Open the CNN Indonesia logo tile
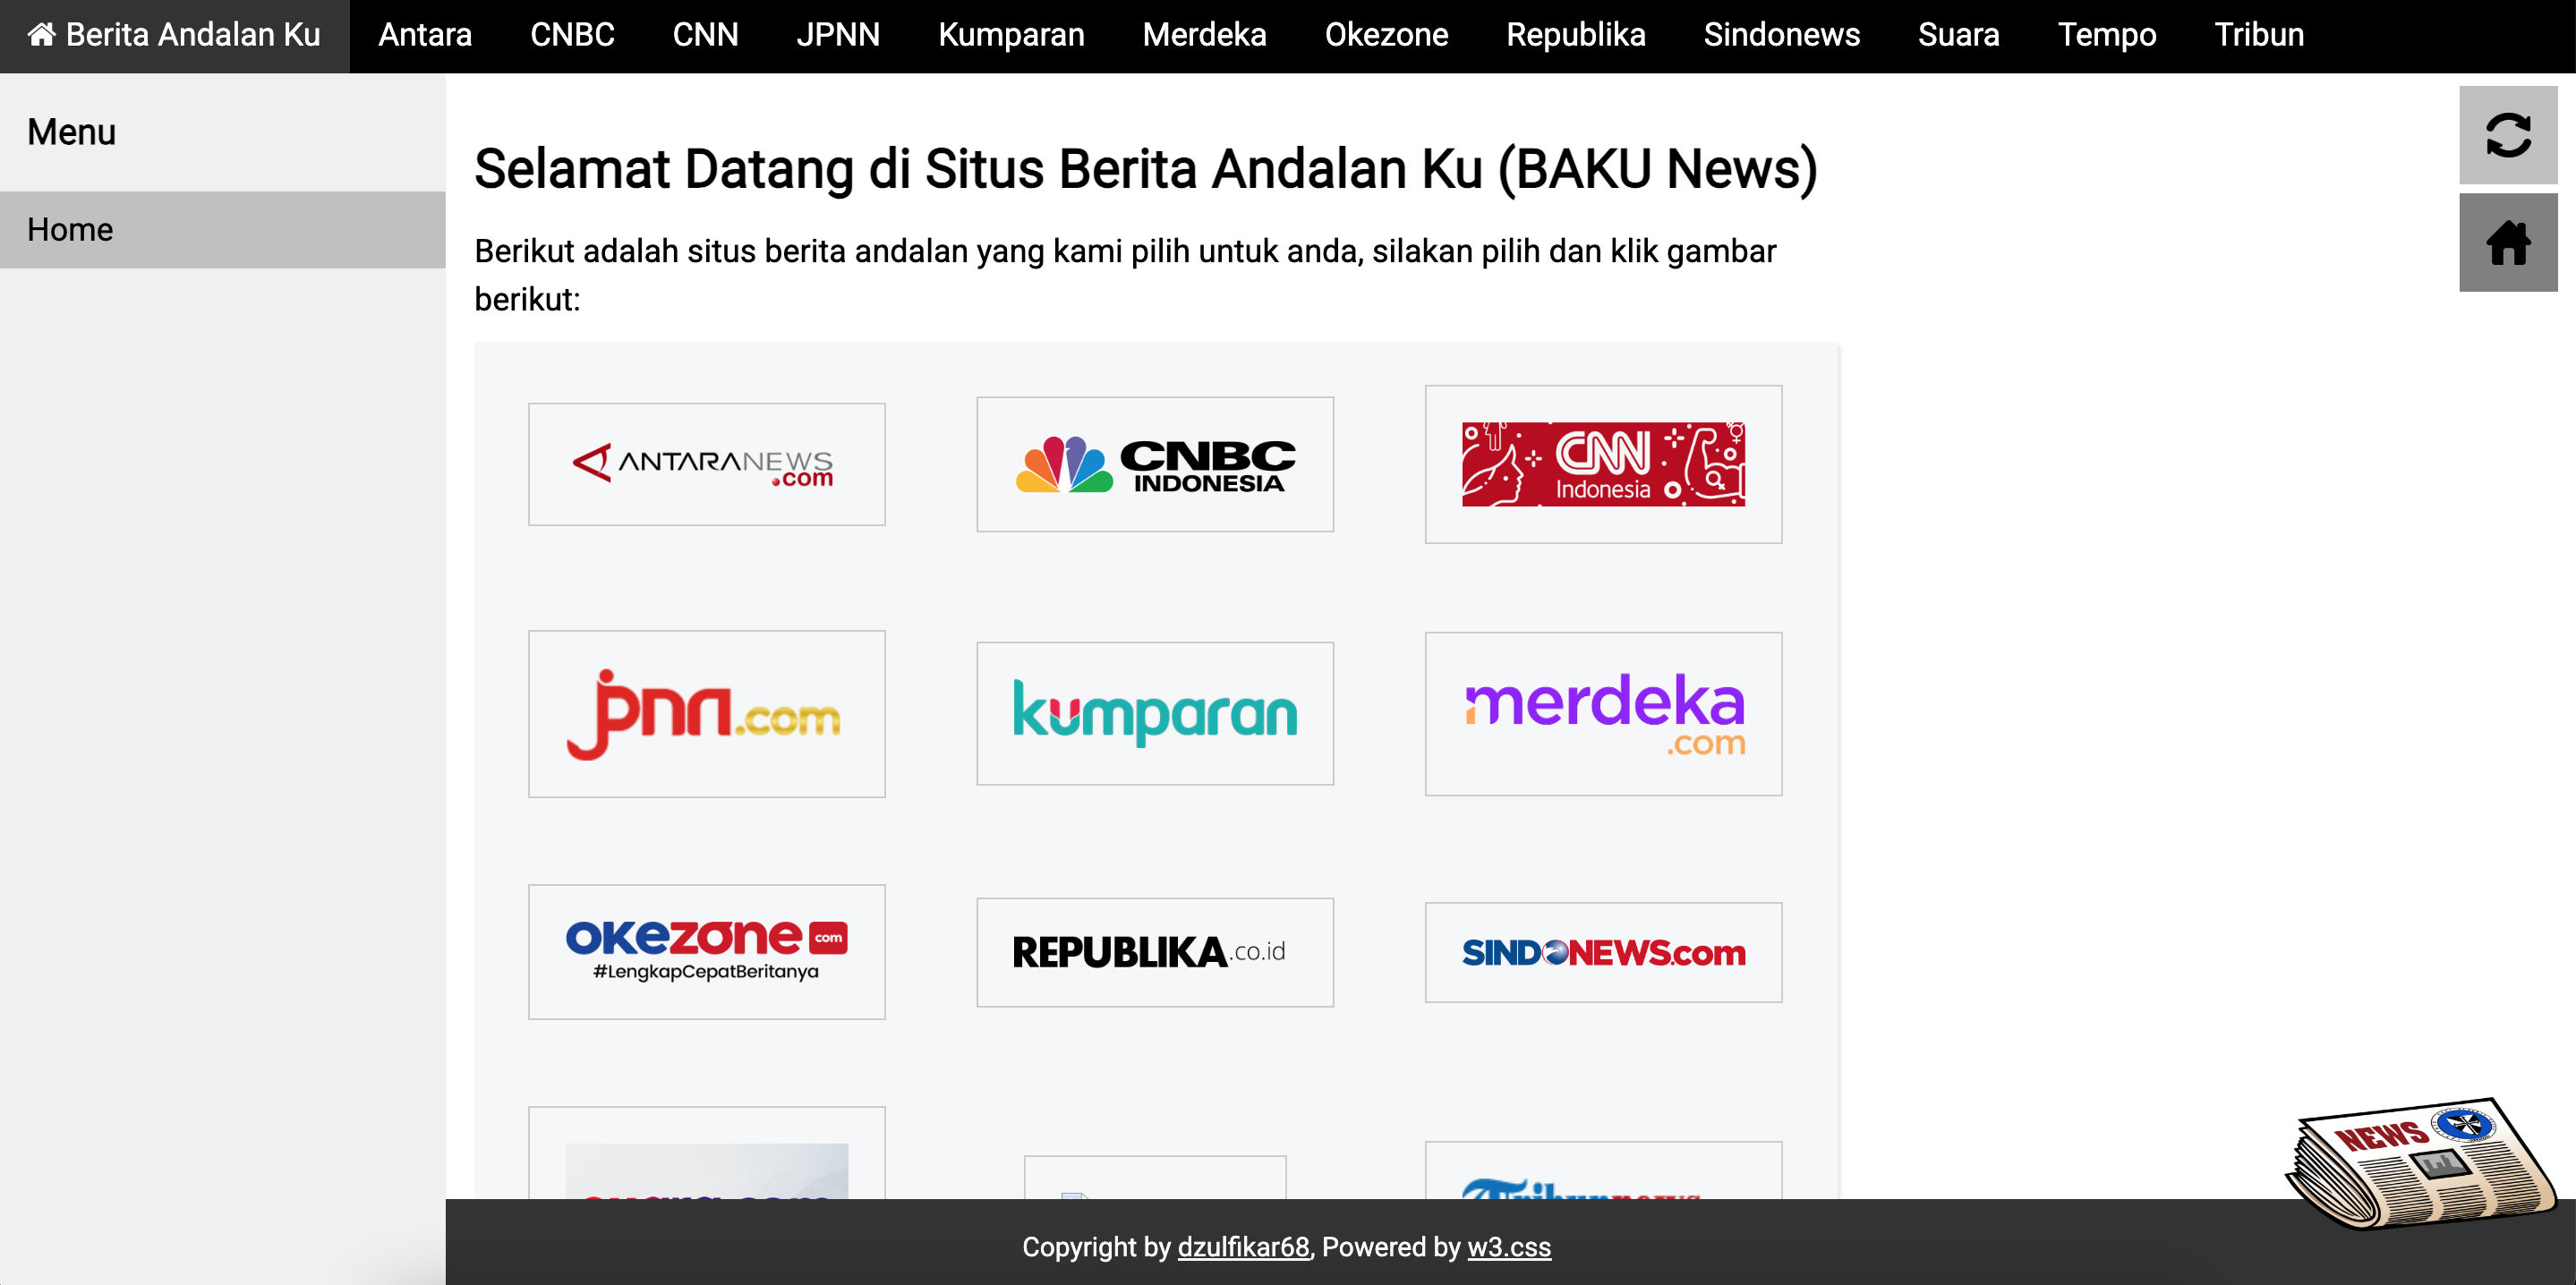 tap(1602, 464)
